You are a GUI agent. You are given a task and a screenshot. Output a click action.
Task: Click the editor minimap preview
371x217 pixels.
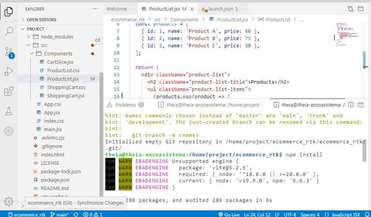[347, 34]
